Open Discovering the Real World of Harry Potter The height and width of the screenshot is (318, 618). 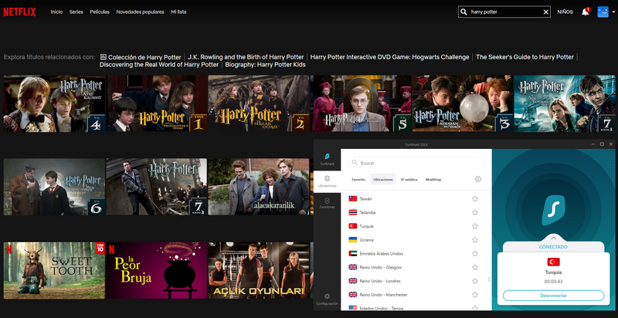pyautogui.click(x=159, y=65)
